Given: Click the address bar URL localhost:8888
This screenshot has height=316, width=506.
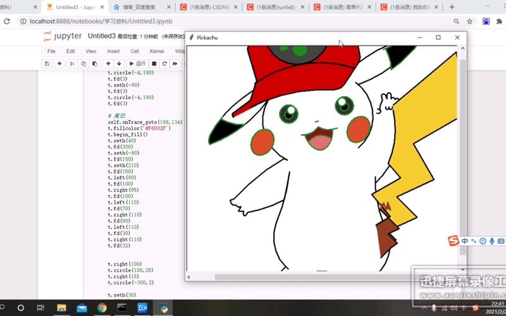Looking at the screenshot, I should (x=101, y=21).
